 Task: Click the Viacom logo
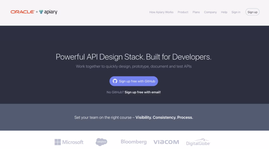point(166,142)
